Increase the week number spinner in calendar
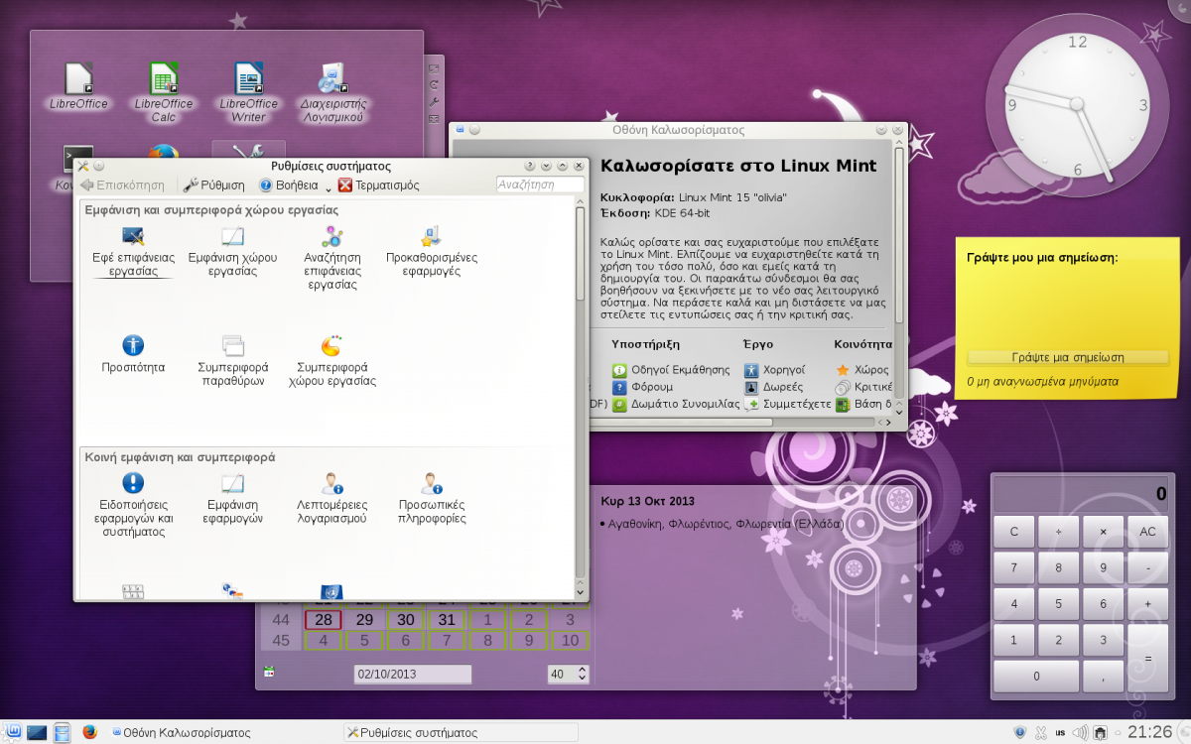 [582, 670]
